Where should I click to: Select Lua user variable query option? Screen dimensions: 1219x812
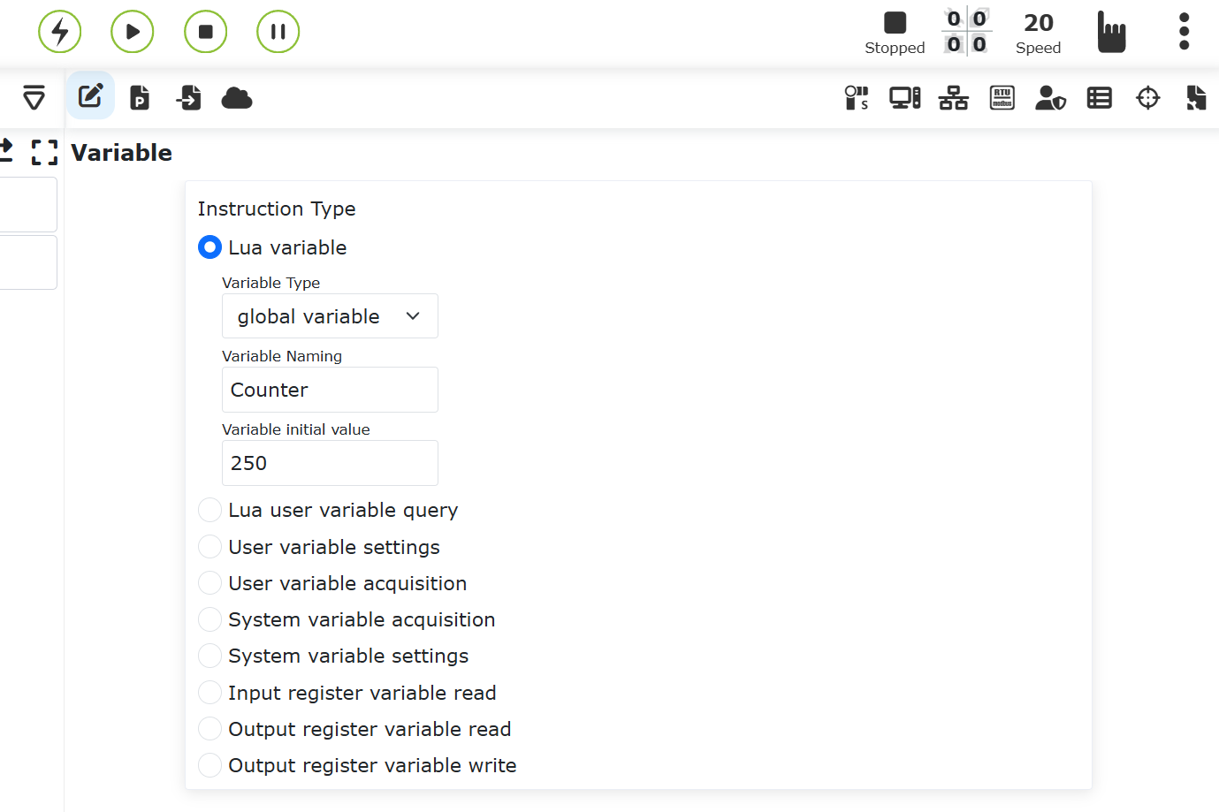(210, 511)
